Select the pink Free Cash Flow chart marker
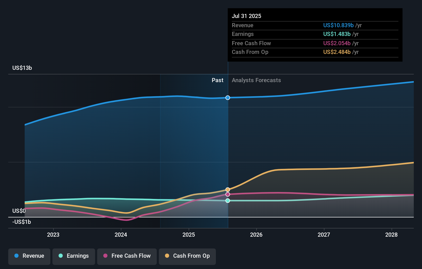Image resolution: width=422 pixels, height=269 pixels. coord(228,194)
